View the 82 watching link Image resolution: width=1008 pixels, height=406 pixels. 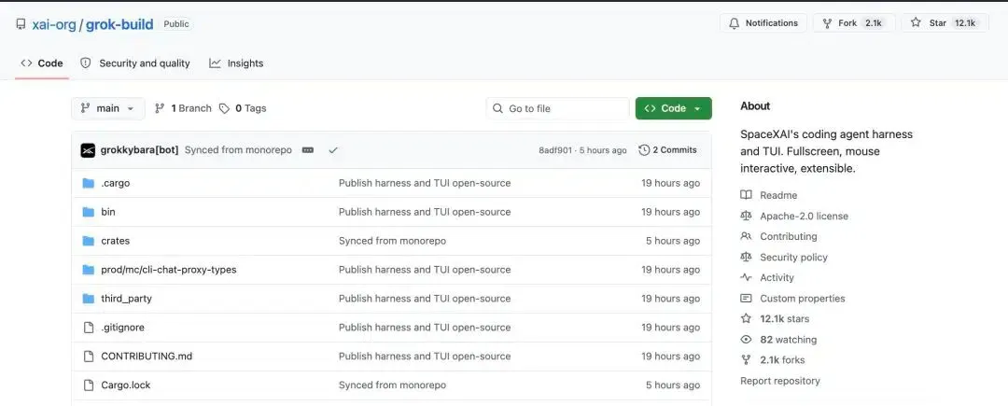(788, 339)
